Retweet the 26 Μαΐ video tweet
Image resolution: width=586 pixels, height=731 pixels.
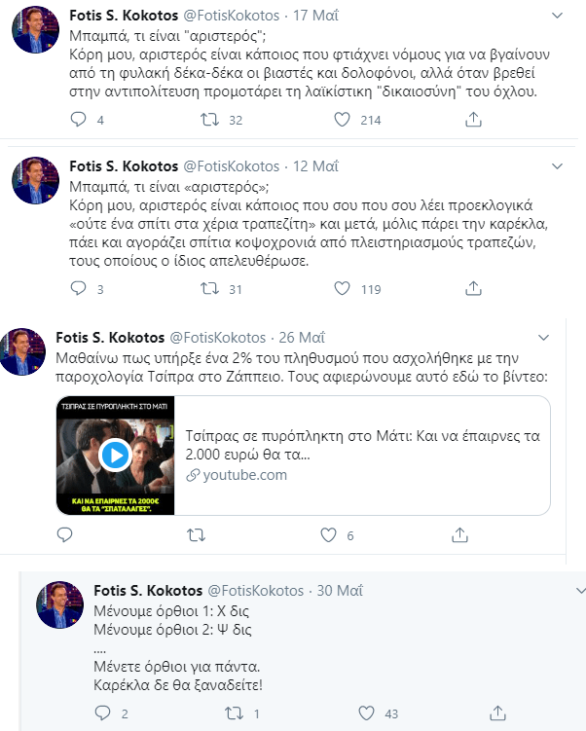(196, 534)
